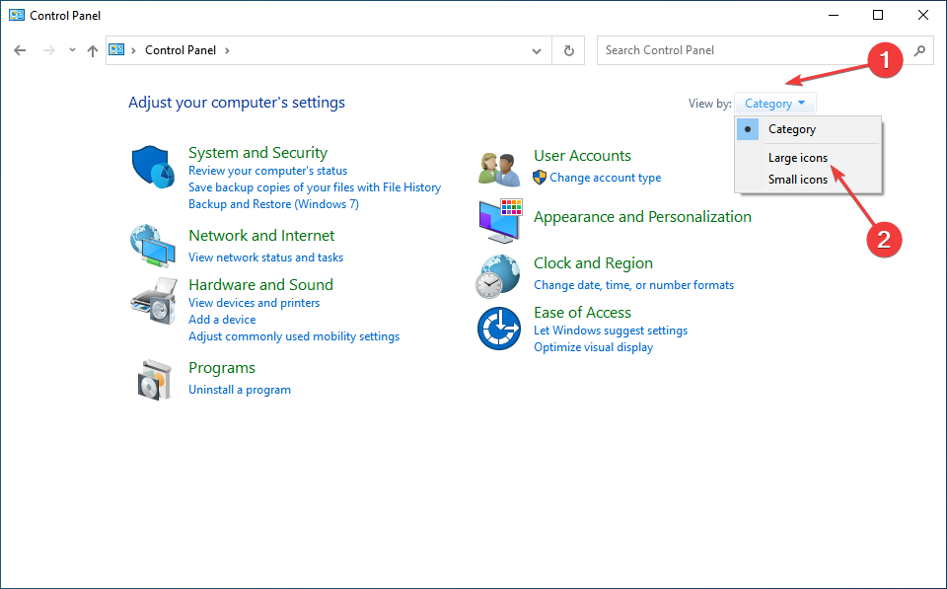Choose Small icons view option
Image resolution: width=947 pixels, height=589 pixels.
point(808,180)
